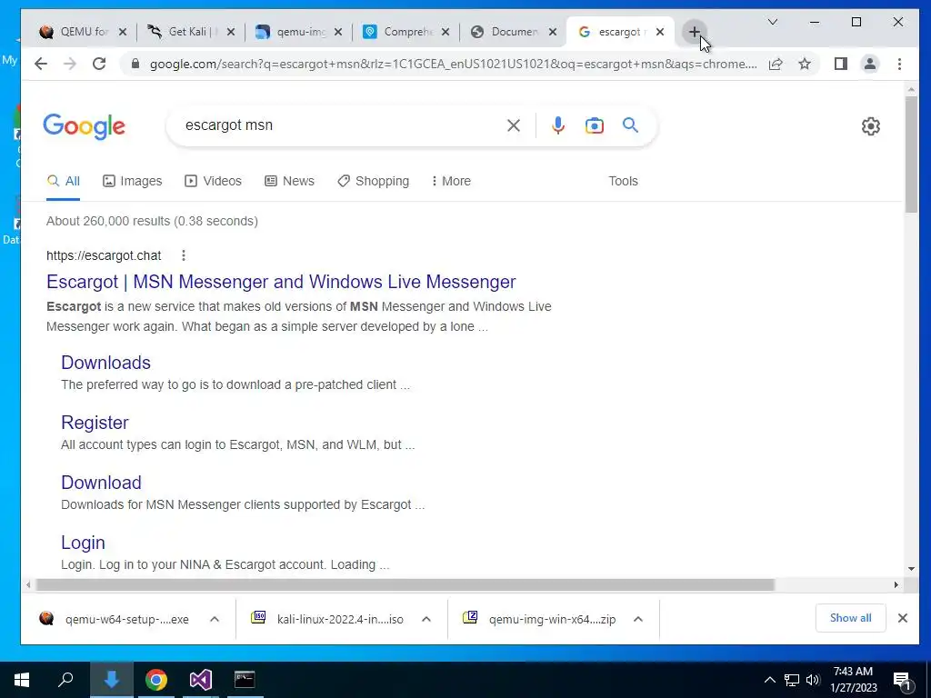The image size is (931, 698).
Task: Open network status tray icon
Action: (x=792, y=680)
